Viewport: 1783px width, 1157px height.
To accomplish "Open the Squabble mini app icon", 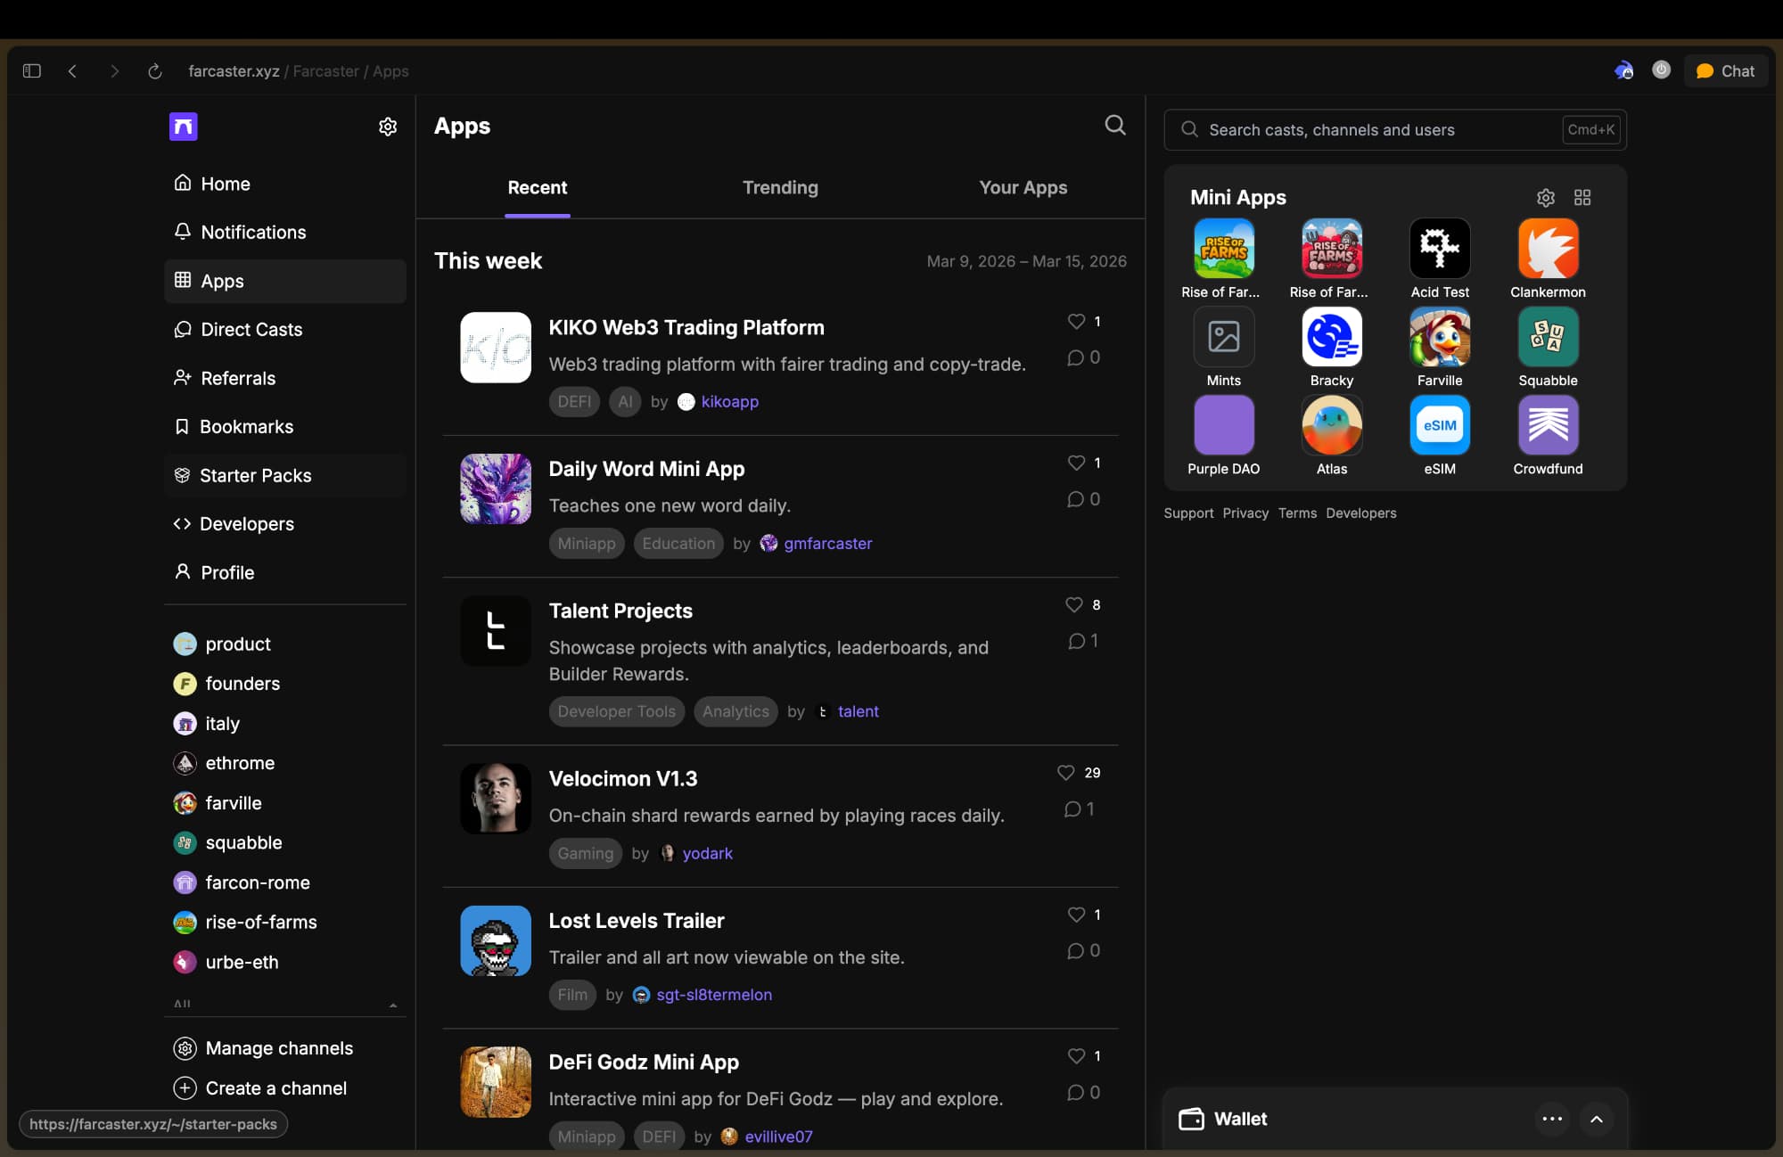I will [1548, 338].
